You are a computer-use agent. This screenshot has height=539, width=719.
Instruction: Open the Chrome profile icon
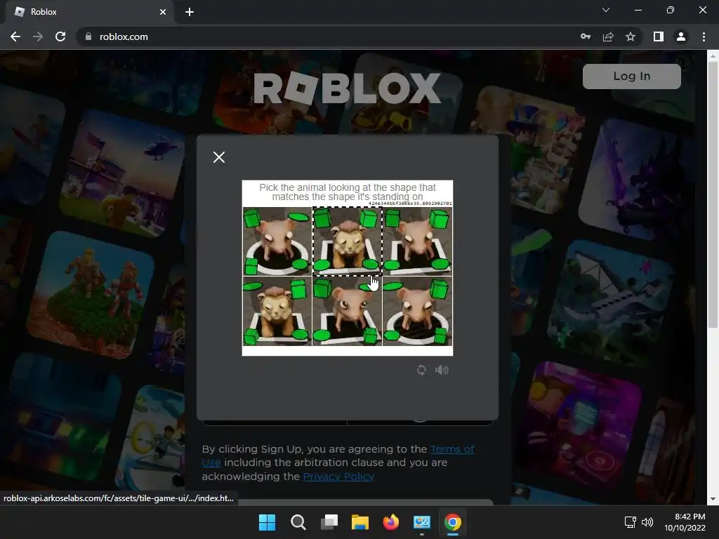pos(681,36)
